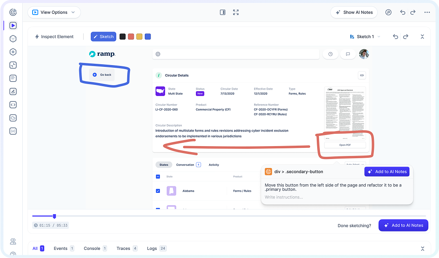Open the search magnifier on the Ramp page
The height and width of the screenshot is (258, 439).
pyautogui.click(x=159, y=54)
